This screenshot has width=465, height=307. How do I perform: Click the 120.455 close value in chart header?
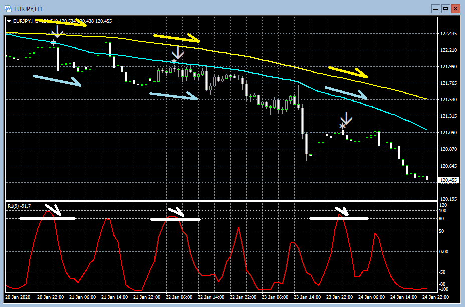pyautogui.click(x=103, y=21)
